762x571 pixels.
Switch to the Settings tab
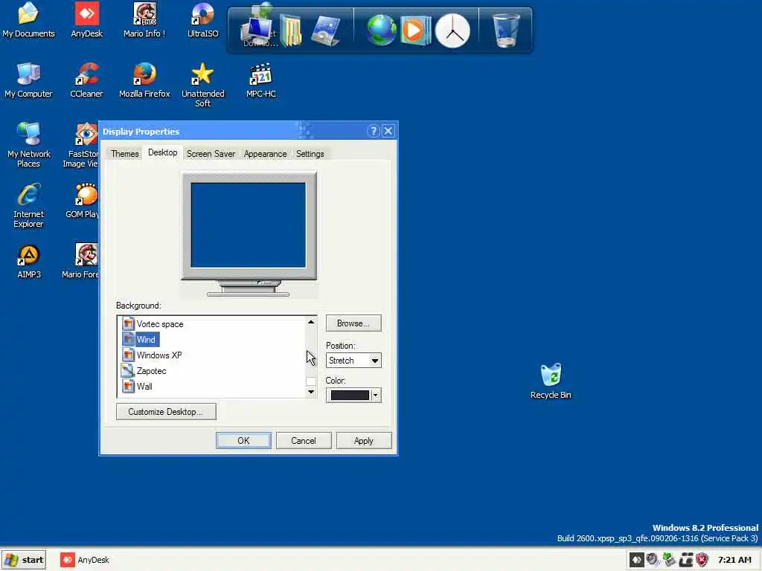310,153
